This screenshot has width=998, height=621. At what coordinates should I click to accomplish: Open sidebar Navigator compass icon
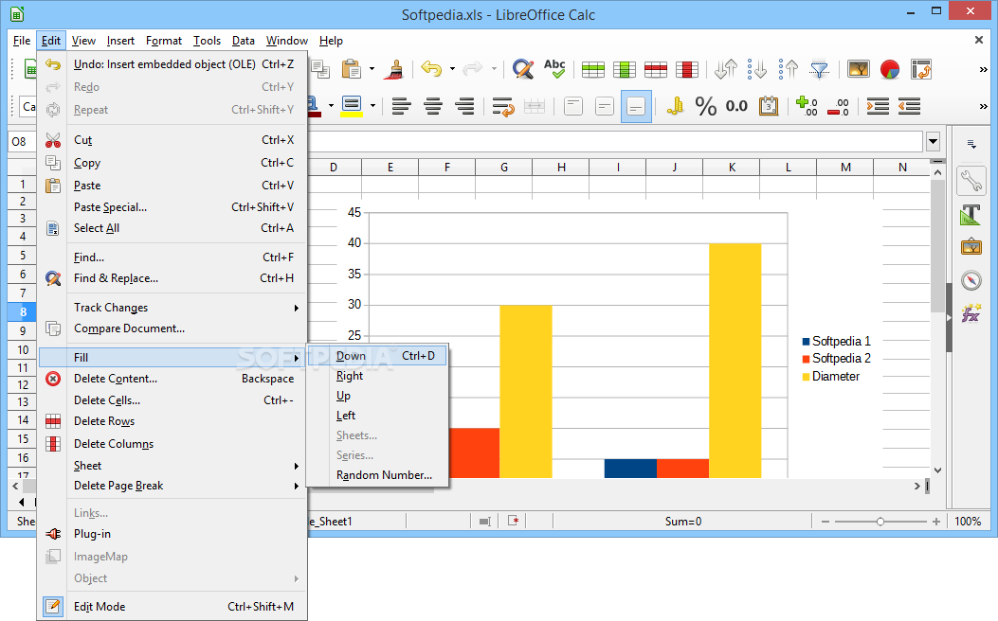(971, 280)
